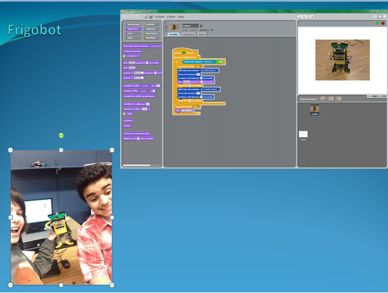Image resolution: width=388 pixels, height=293 pixels.
Task: Select the grow sprite tool
Action: (308, 17)
